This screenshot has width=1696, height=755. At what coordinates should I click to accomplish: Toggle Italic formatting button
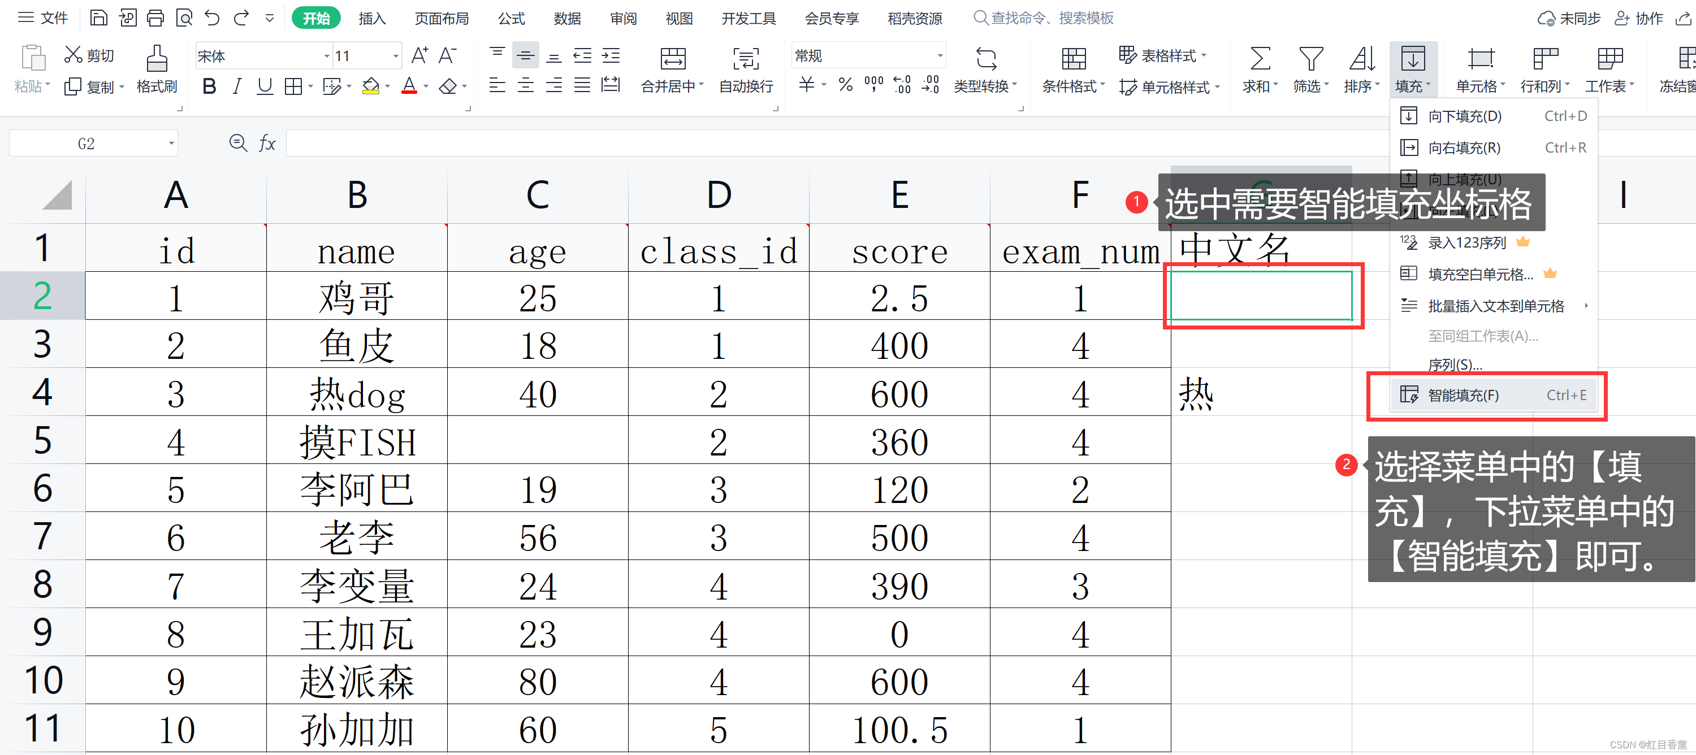[x=237, y=86]
